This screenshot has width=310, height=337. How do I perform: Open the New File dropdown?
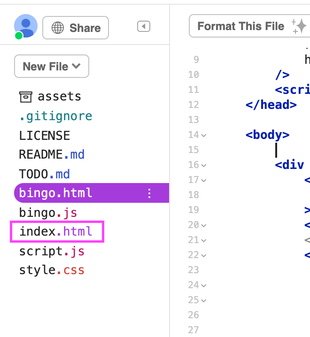(52, 67)
